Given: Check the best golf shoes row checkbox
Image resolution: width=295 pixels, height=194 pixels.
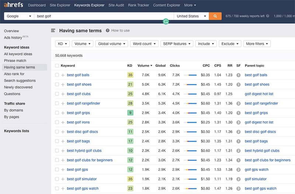Looking at the screenshot, I should pyautogui.click(x=57, y=84).
